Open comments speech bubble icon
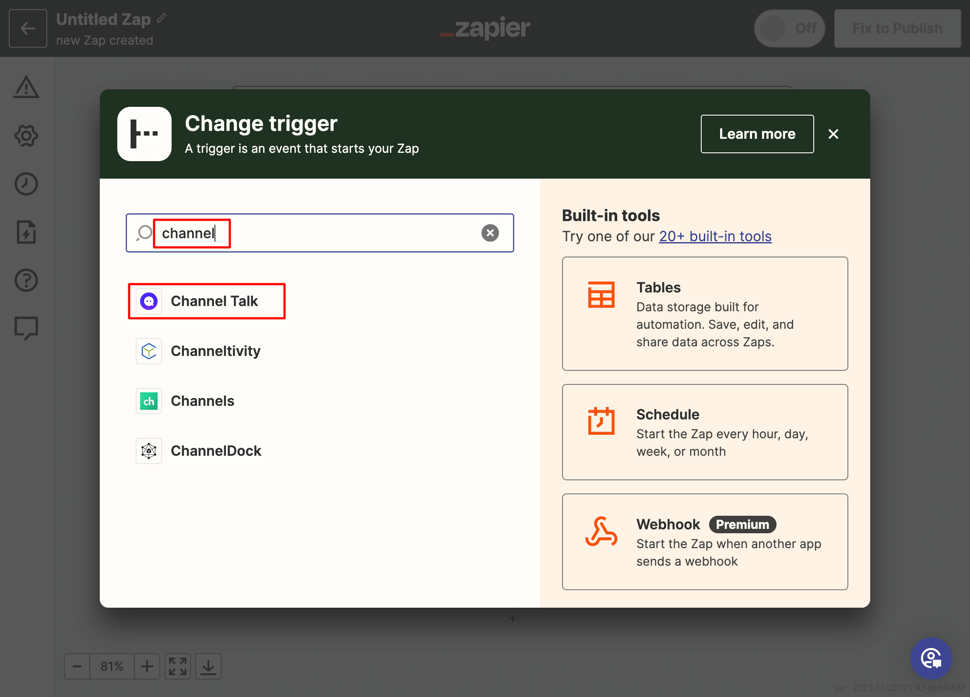 coord(26,328)
